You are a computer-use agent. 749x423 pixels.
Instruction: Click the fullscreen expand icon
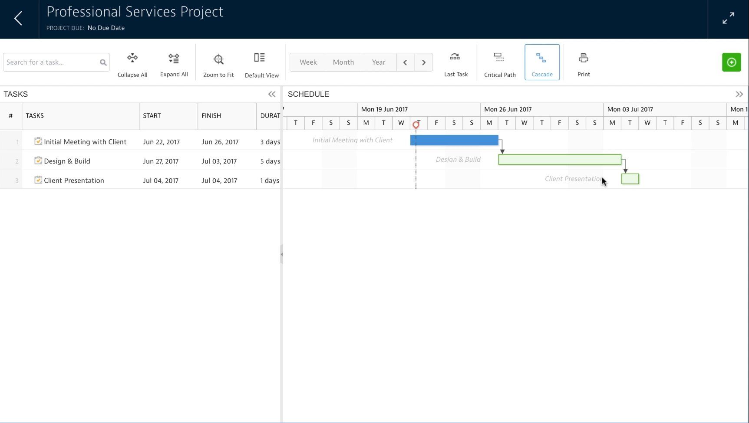(x=729, y=18)
